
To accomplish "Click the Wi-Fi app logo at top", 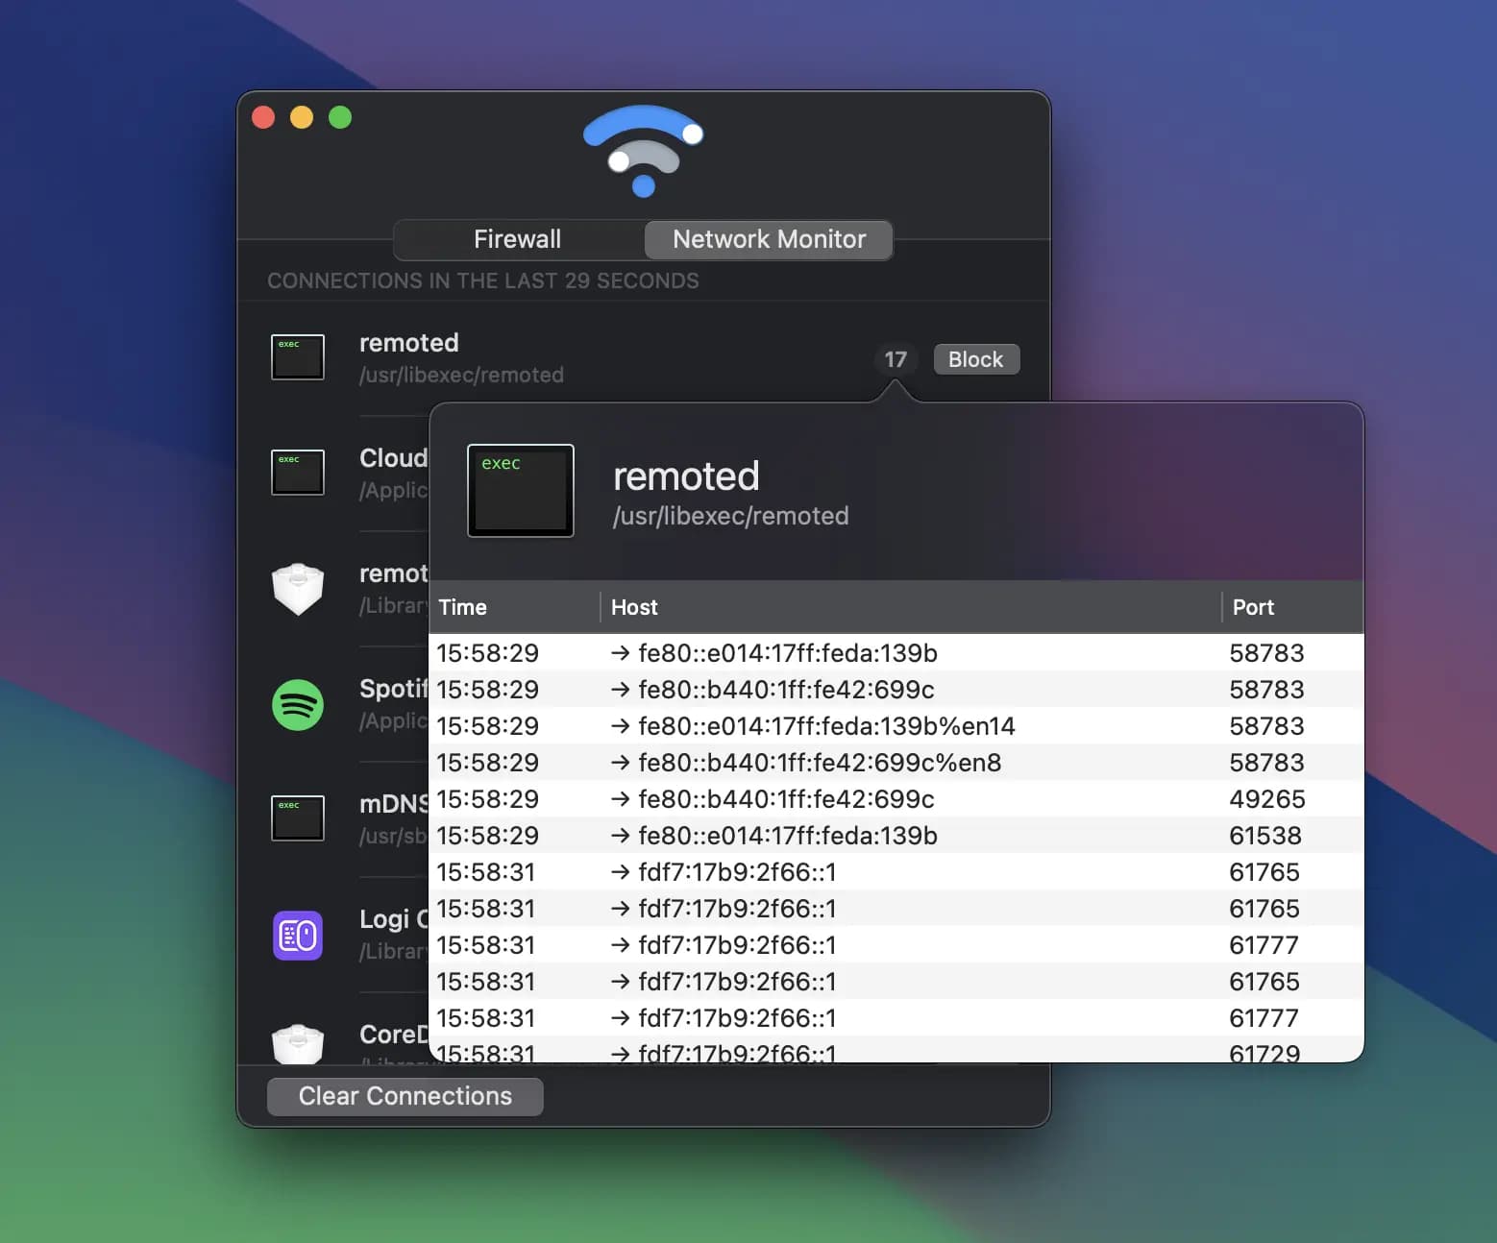I will 644,151.
